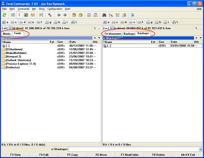Screen dimensions: 204x158
Task: Click the pack files toolbar icon
Action: coord(74,15)
